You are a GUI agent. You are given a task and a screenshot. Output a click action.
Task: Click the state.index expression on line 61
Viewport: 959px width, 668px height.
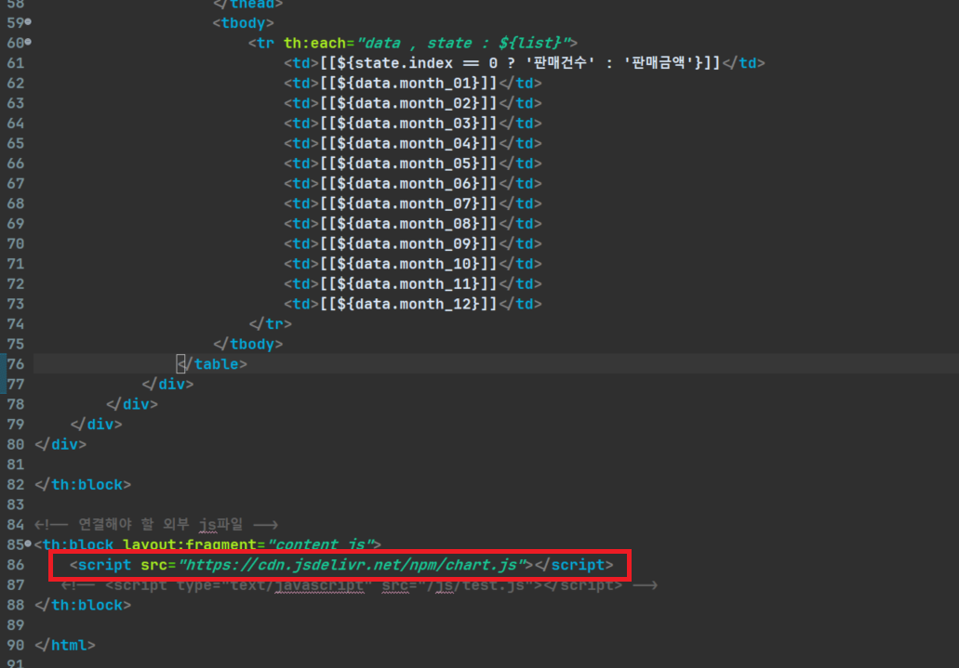tap(404, 63)
